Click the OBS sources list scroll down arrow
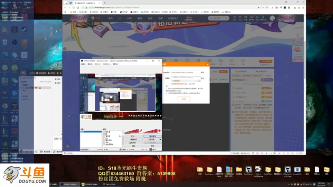333x187 pixels. coord(123,146)
